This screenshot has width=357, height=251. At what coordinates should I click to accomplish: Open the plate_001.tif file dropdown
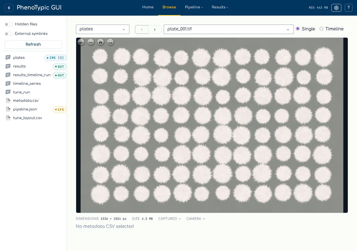pos(229,29)
